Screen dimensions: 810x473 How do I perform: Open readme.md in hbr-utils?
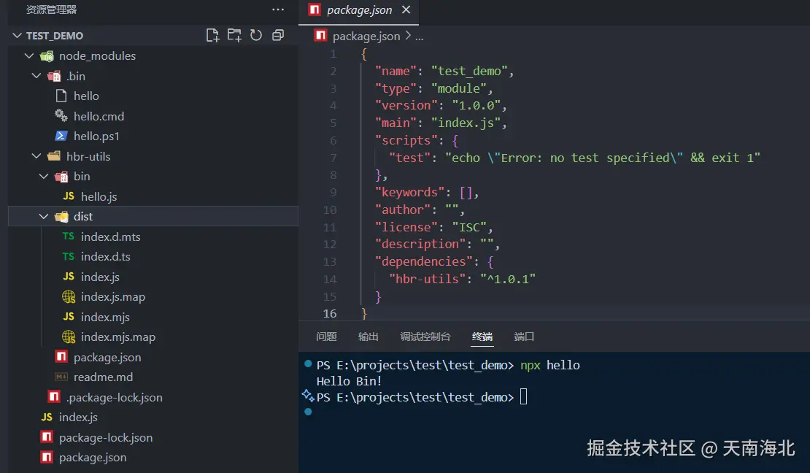click(x=103, y=377)
